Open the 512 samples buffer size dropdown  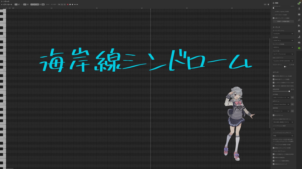(283, 54)
